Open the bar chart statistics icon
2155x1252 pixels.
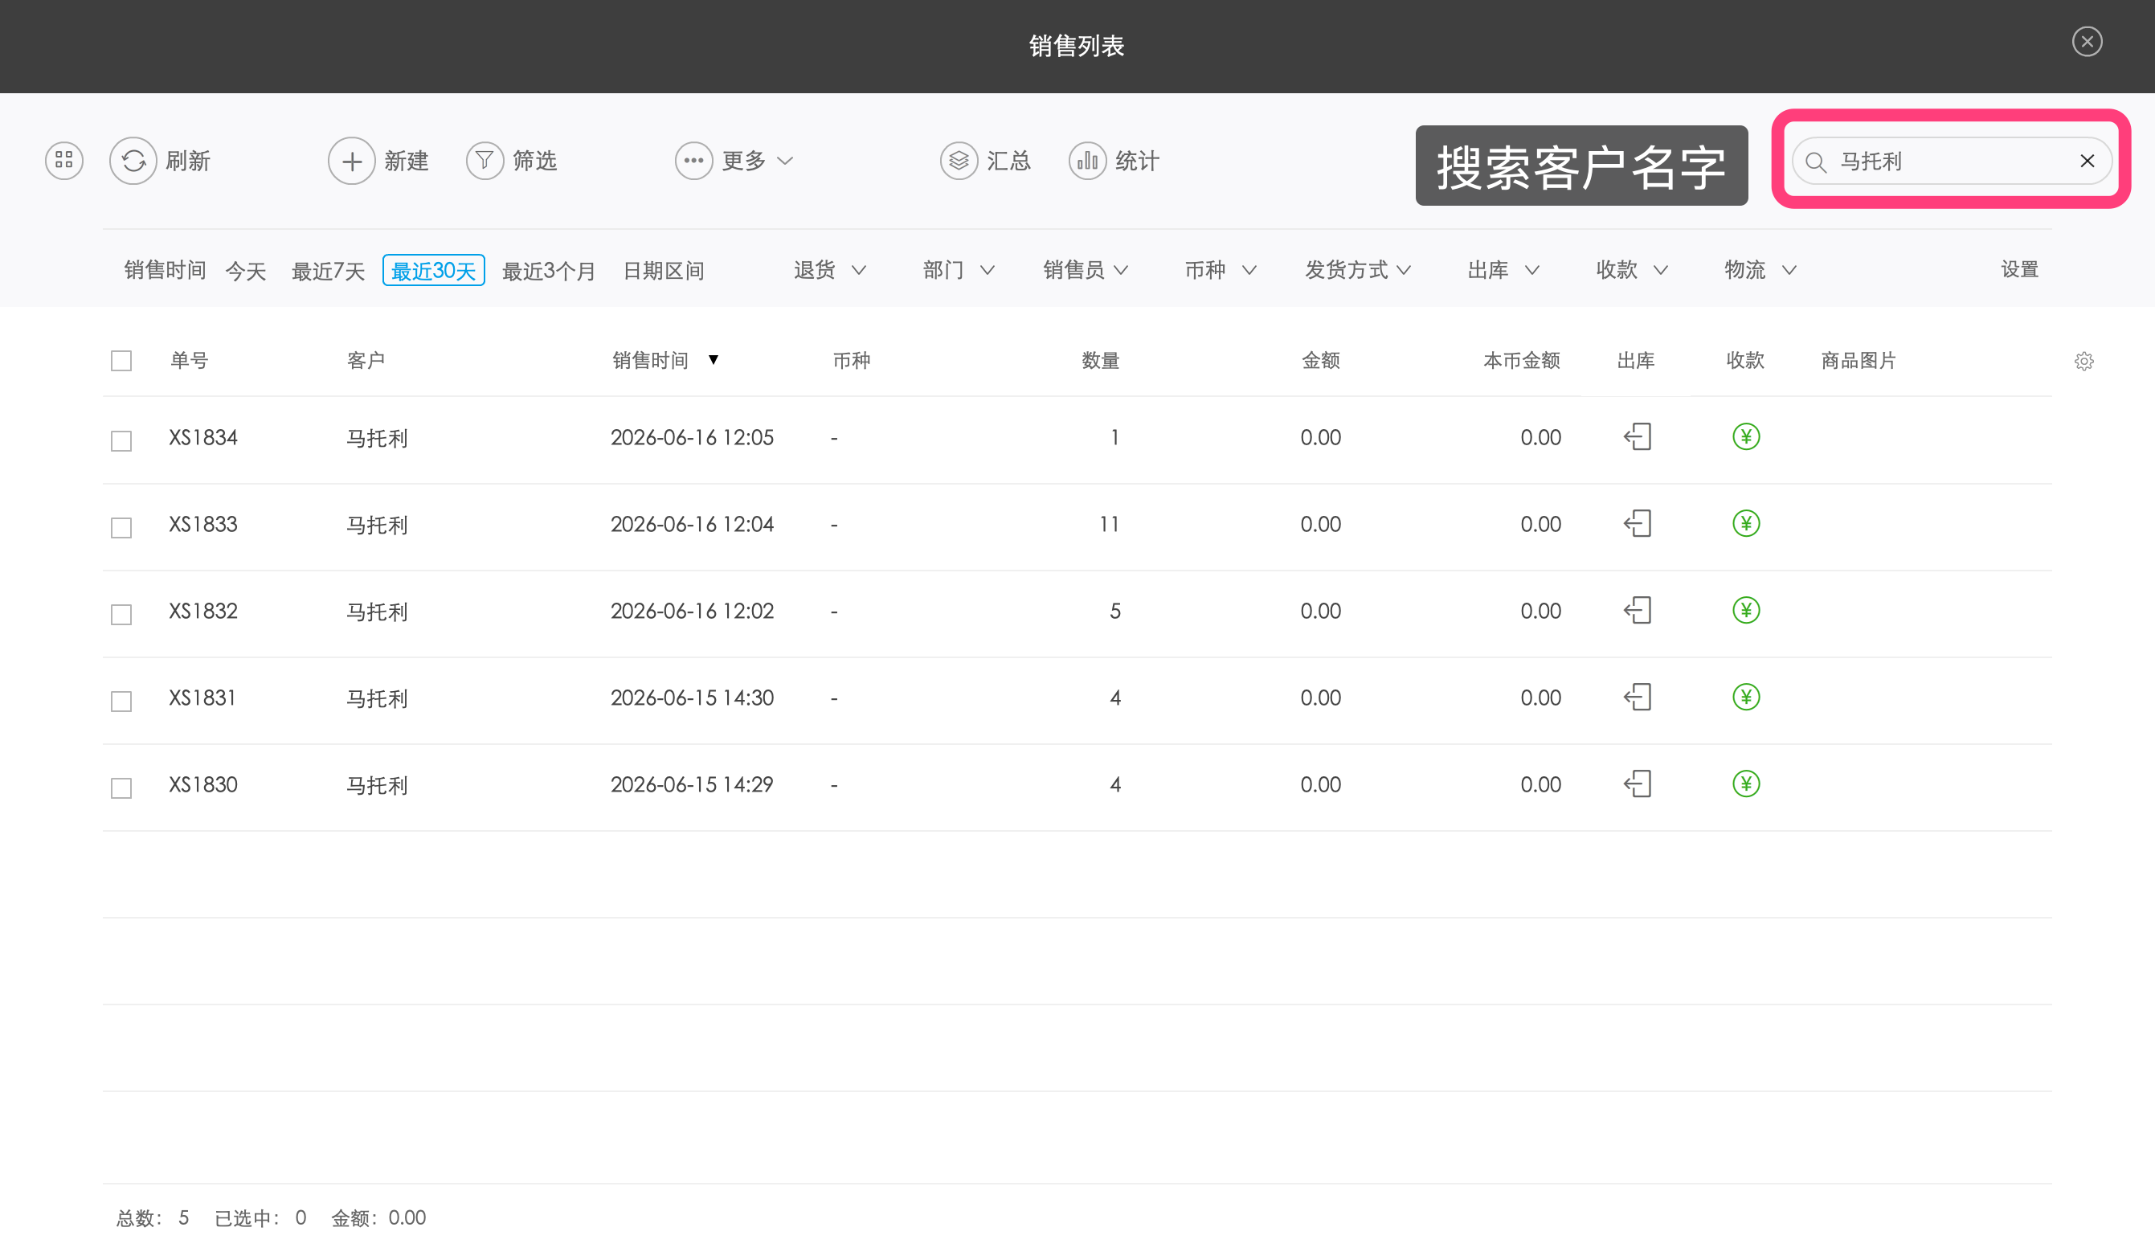pyautogui.click(x=1087, y=161)
